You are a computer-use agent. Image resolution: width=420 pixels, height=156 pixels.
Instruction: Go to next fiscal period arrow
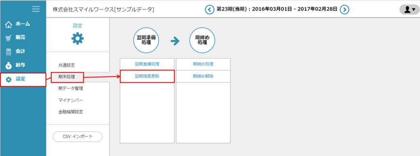(345, 9)
